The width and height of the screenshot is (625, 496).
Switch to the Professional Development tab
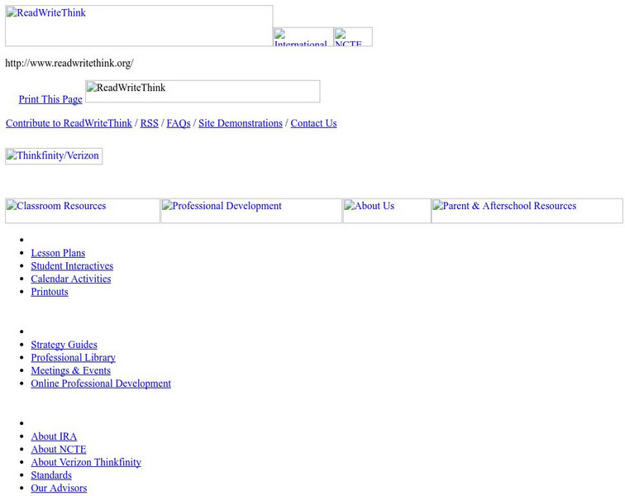(251, 211)
